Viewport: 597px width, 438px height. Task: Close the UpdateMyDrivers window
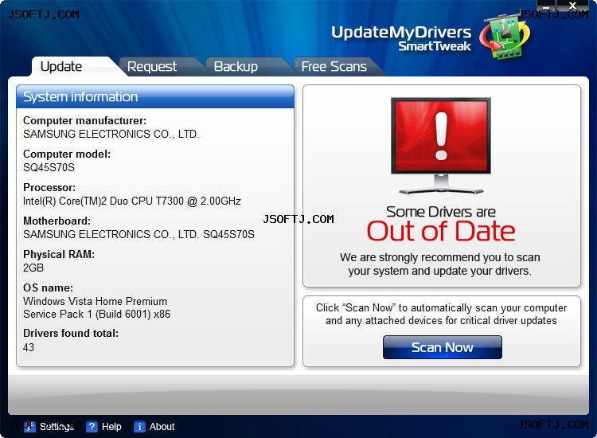click(572, 6)
